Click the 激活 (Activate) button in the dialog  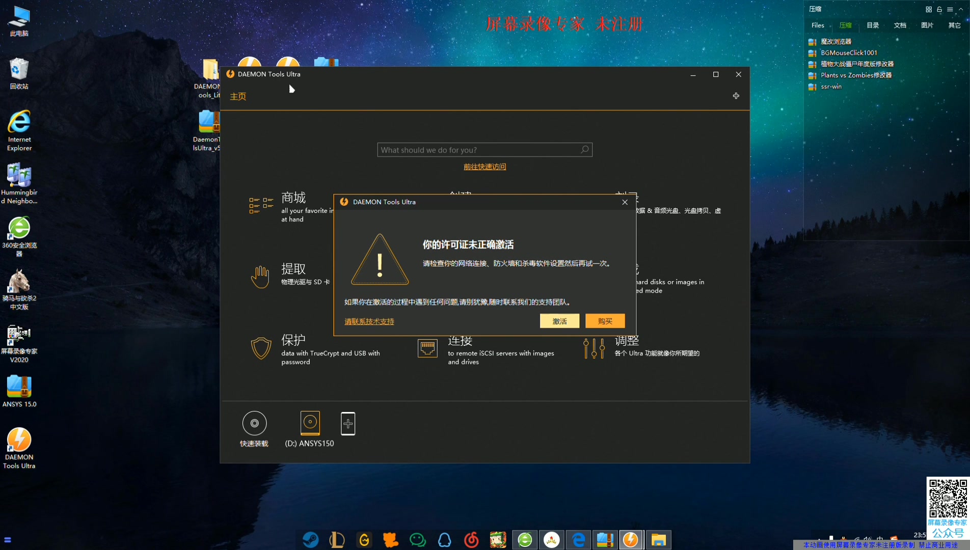tap(559, 321)
